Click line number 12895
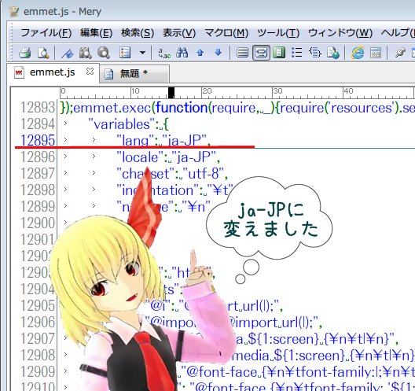Viewport: 415px width, 391px height. (x=37, y=140)
